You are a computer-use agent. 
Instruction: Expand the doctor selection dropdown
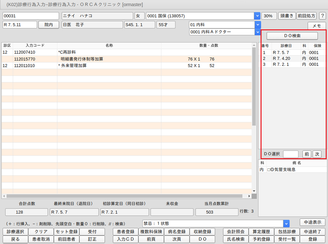258,32
